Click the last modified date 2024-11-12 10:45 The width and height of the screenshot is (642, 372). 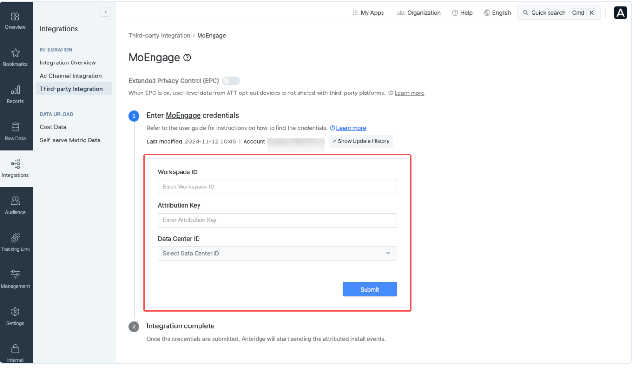tap(211, 141)
